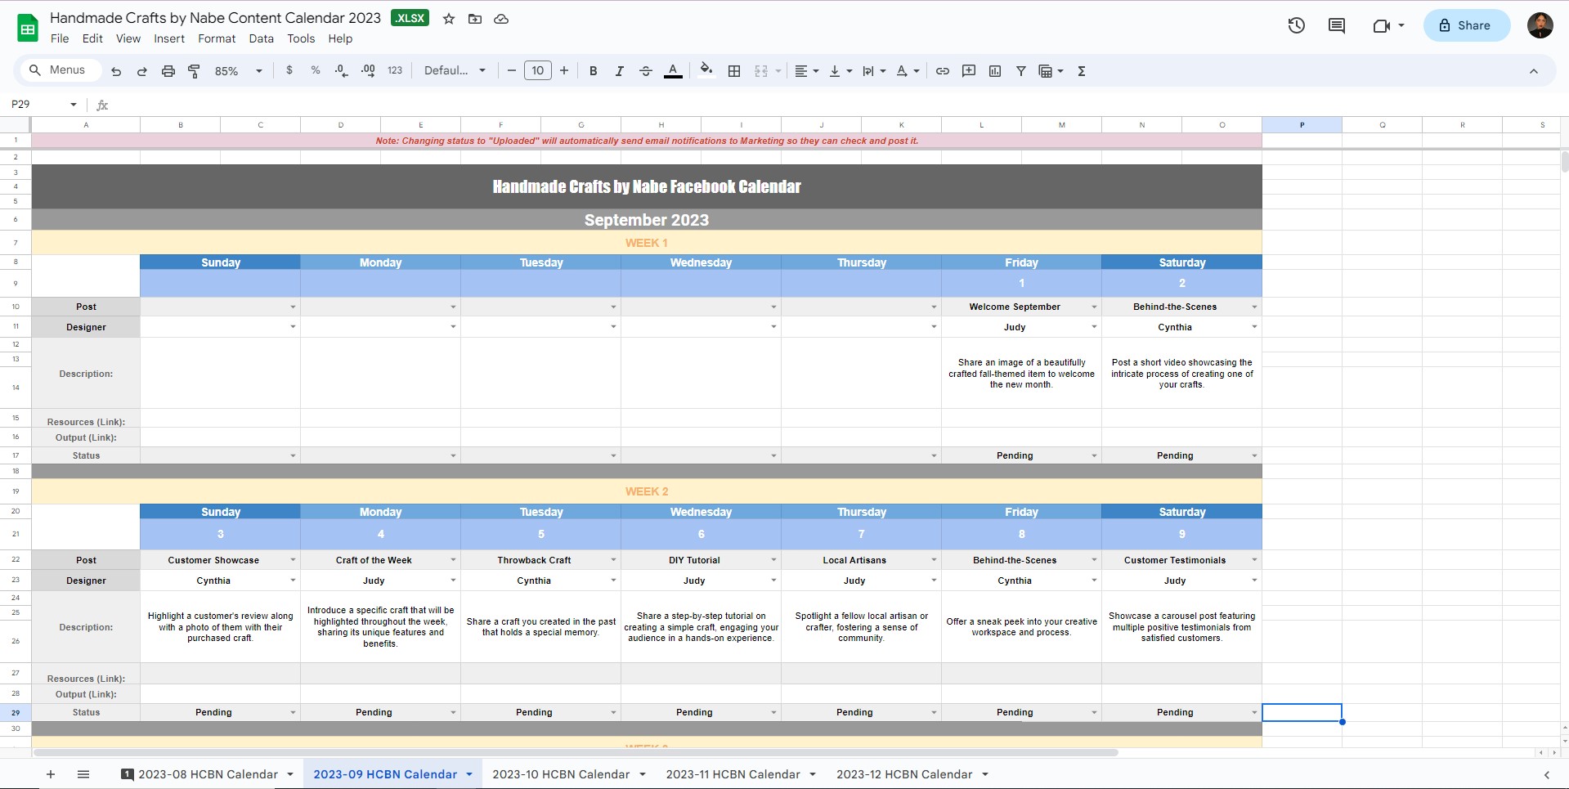Select the Paint format tool
The image size is (1569, 789).
[194, 71]
